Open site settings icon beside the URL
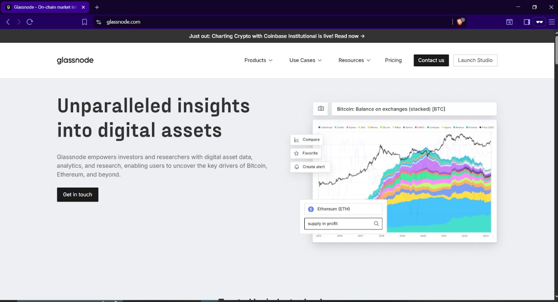 click(x=99, y=22)
